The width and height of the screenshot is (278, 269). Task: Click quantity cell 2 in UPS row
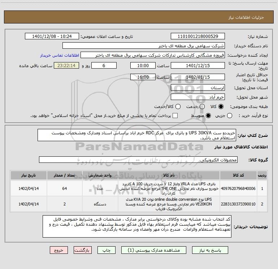(65, 204)
